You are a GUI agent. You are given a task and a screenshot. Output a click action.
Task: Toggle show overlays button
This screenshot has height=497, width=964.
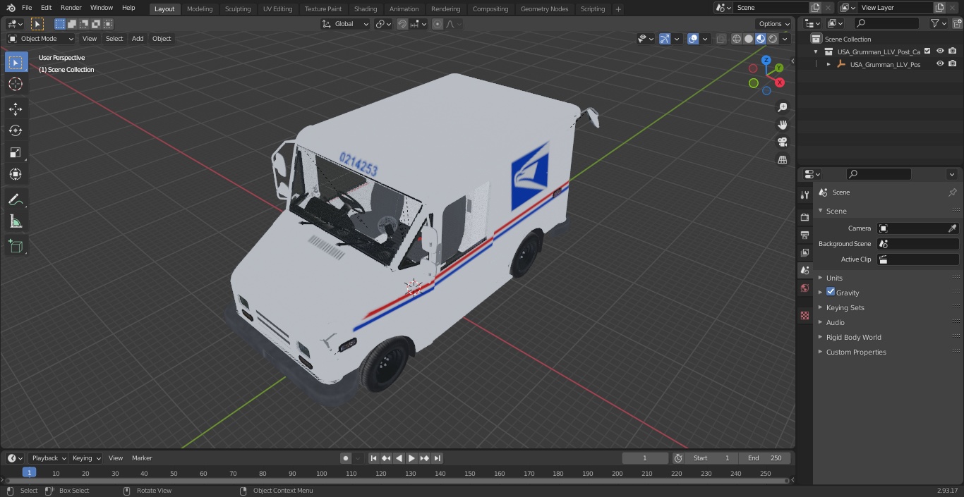click(693, 39)
